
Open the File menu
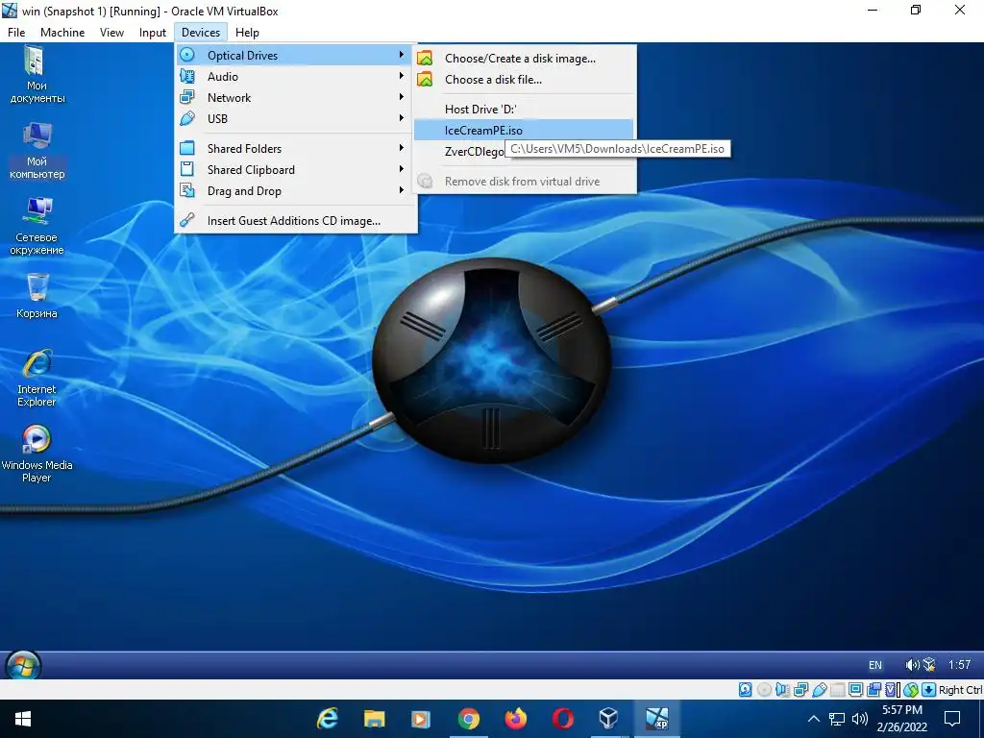click(16, 32)
